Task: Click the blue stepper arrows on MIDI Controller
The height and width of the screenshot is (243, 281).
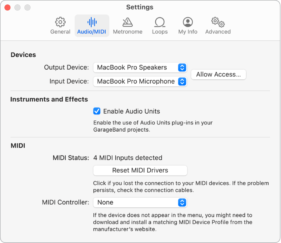Action: pos(182,202)
